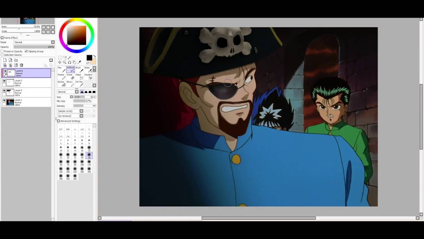The height and width of the screenshot is (239, 424).
Task: Activate the move layer tool
Action: pos(60,62)
